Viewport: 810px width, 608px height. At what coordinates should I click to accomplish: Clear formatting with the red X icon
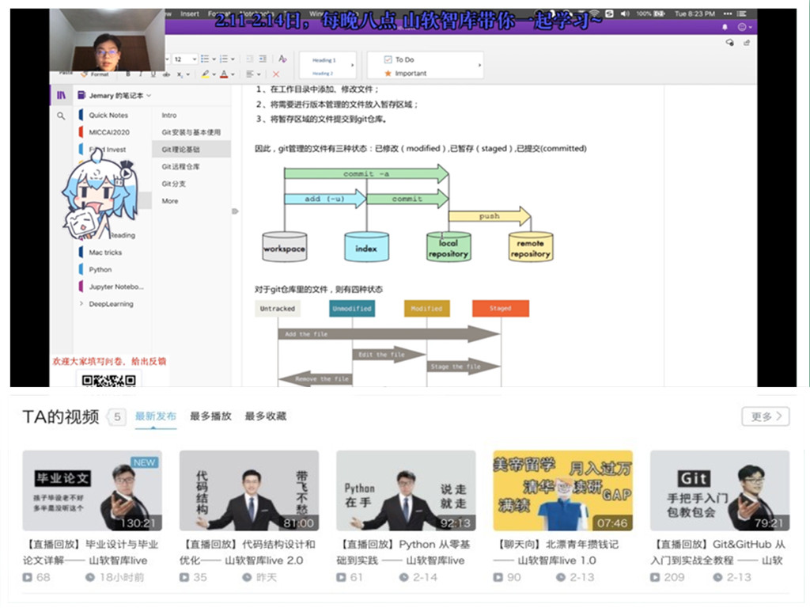coord(276,75)
